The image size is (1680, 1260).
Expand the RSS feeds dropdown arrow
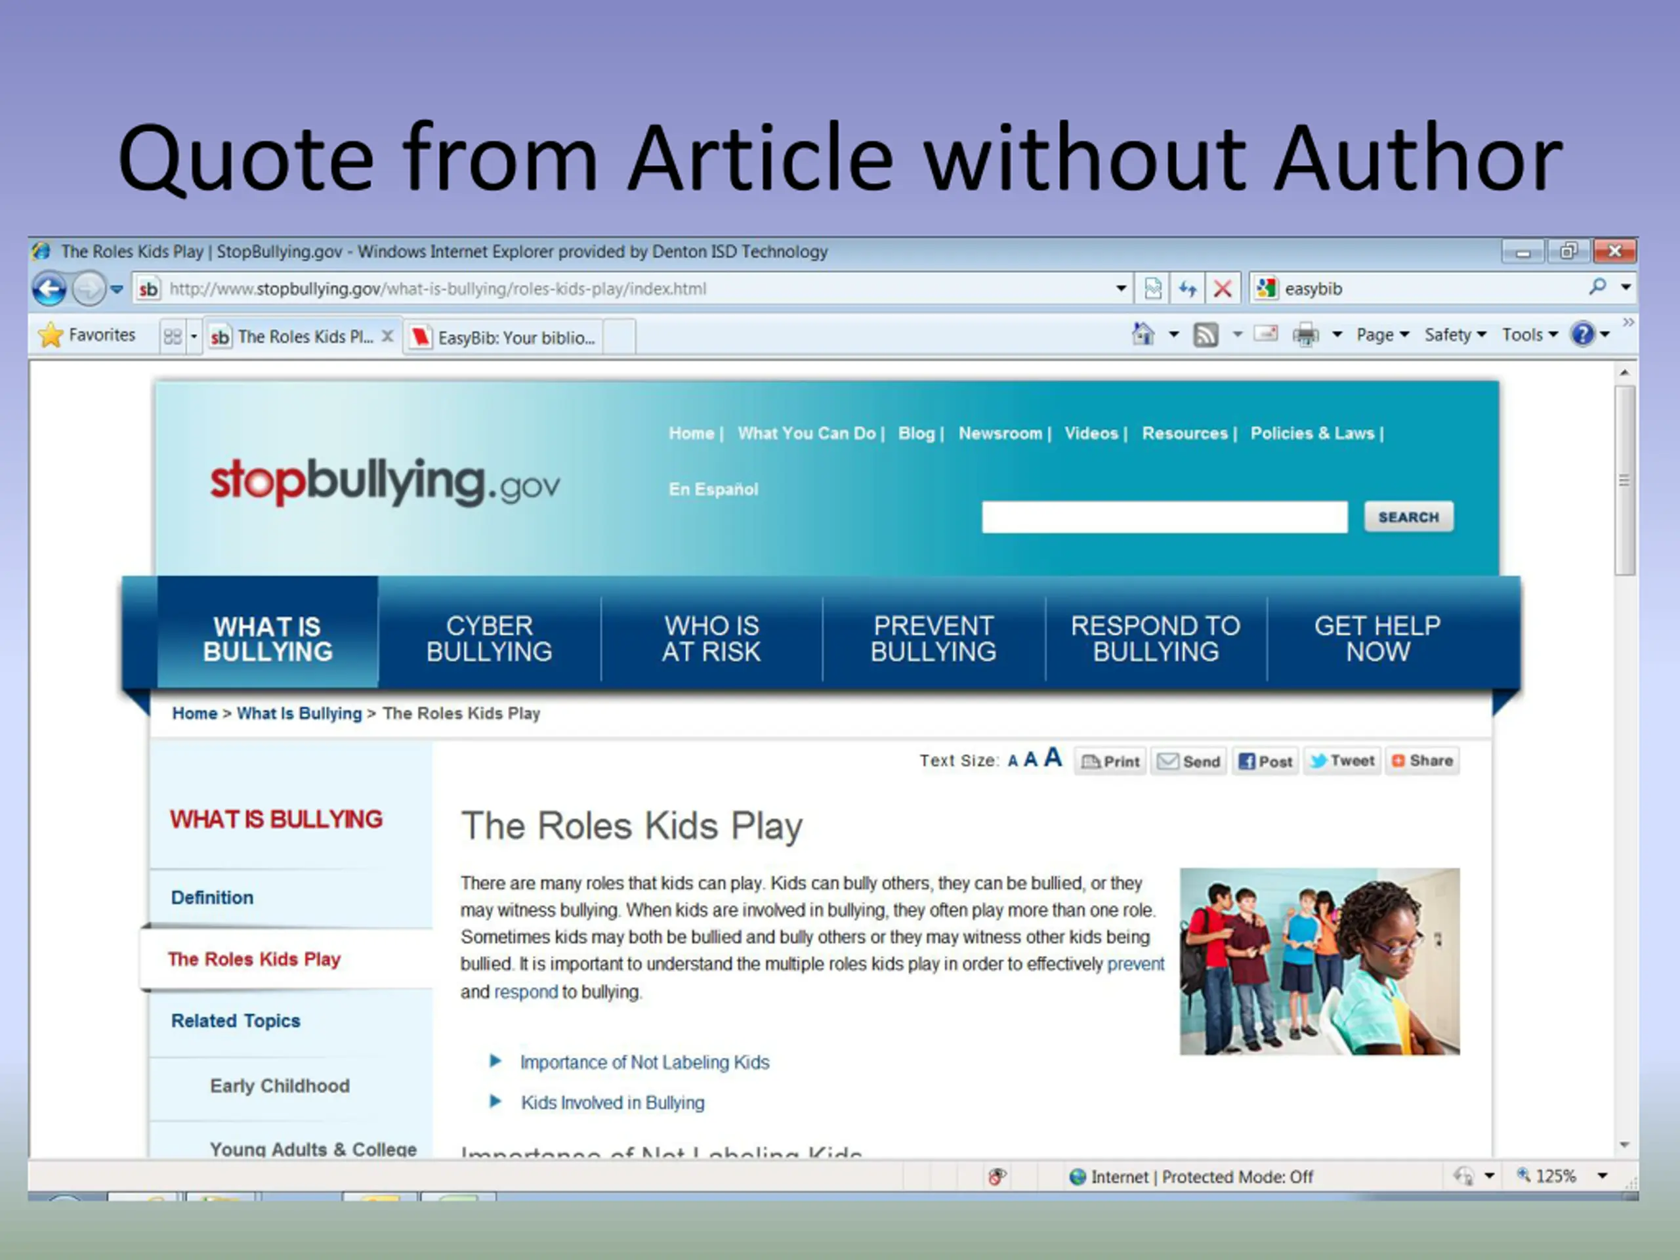1237,334
